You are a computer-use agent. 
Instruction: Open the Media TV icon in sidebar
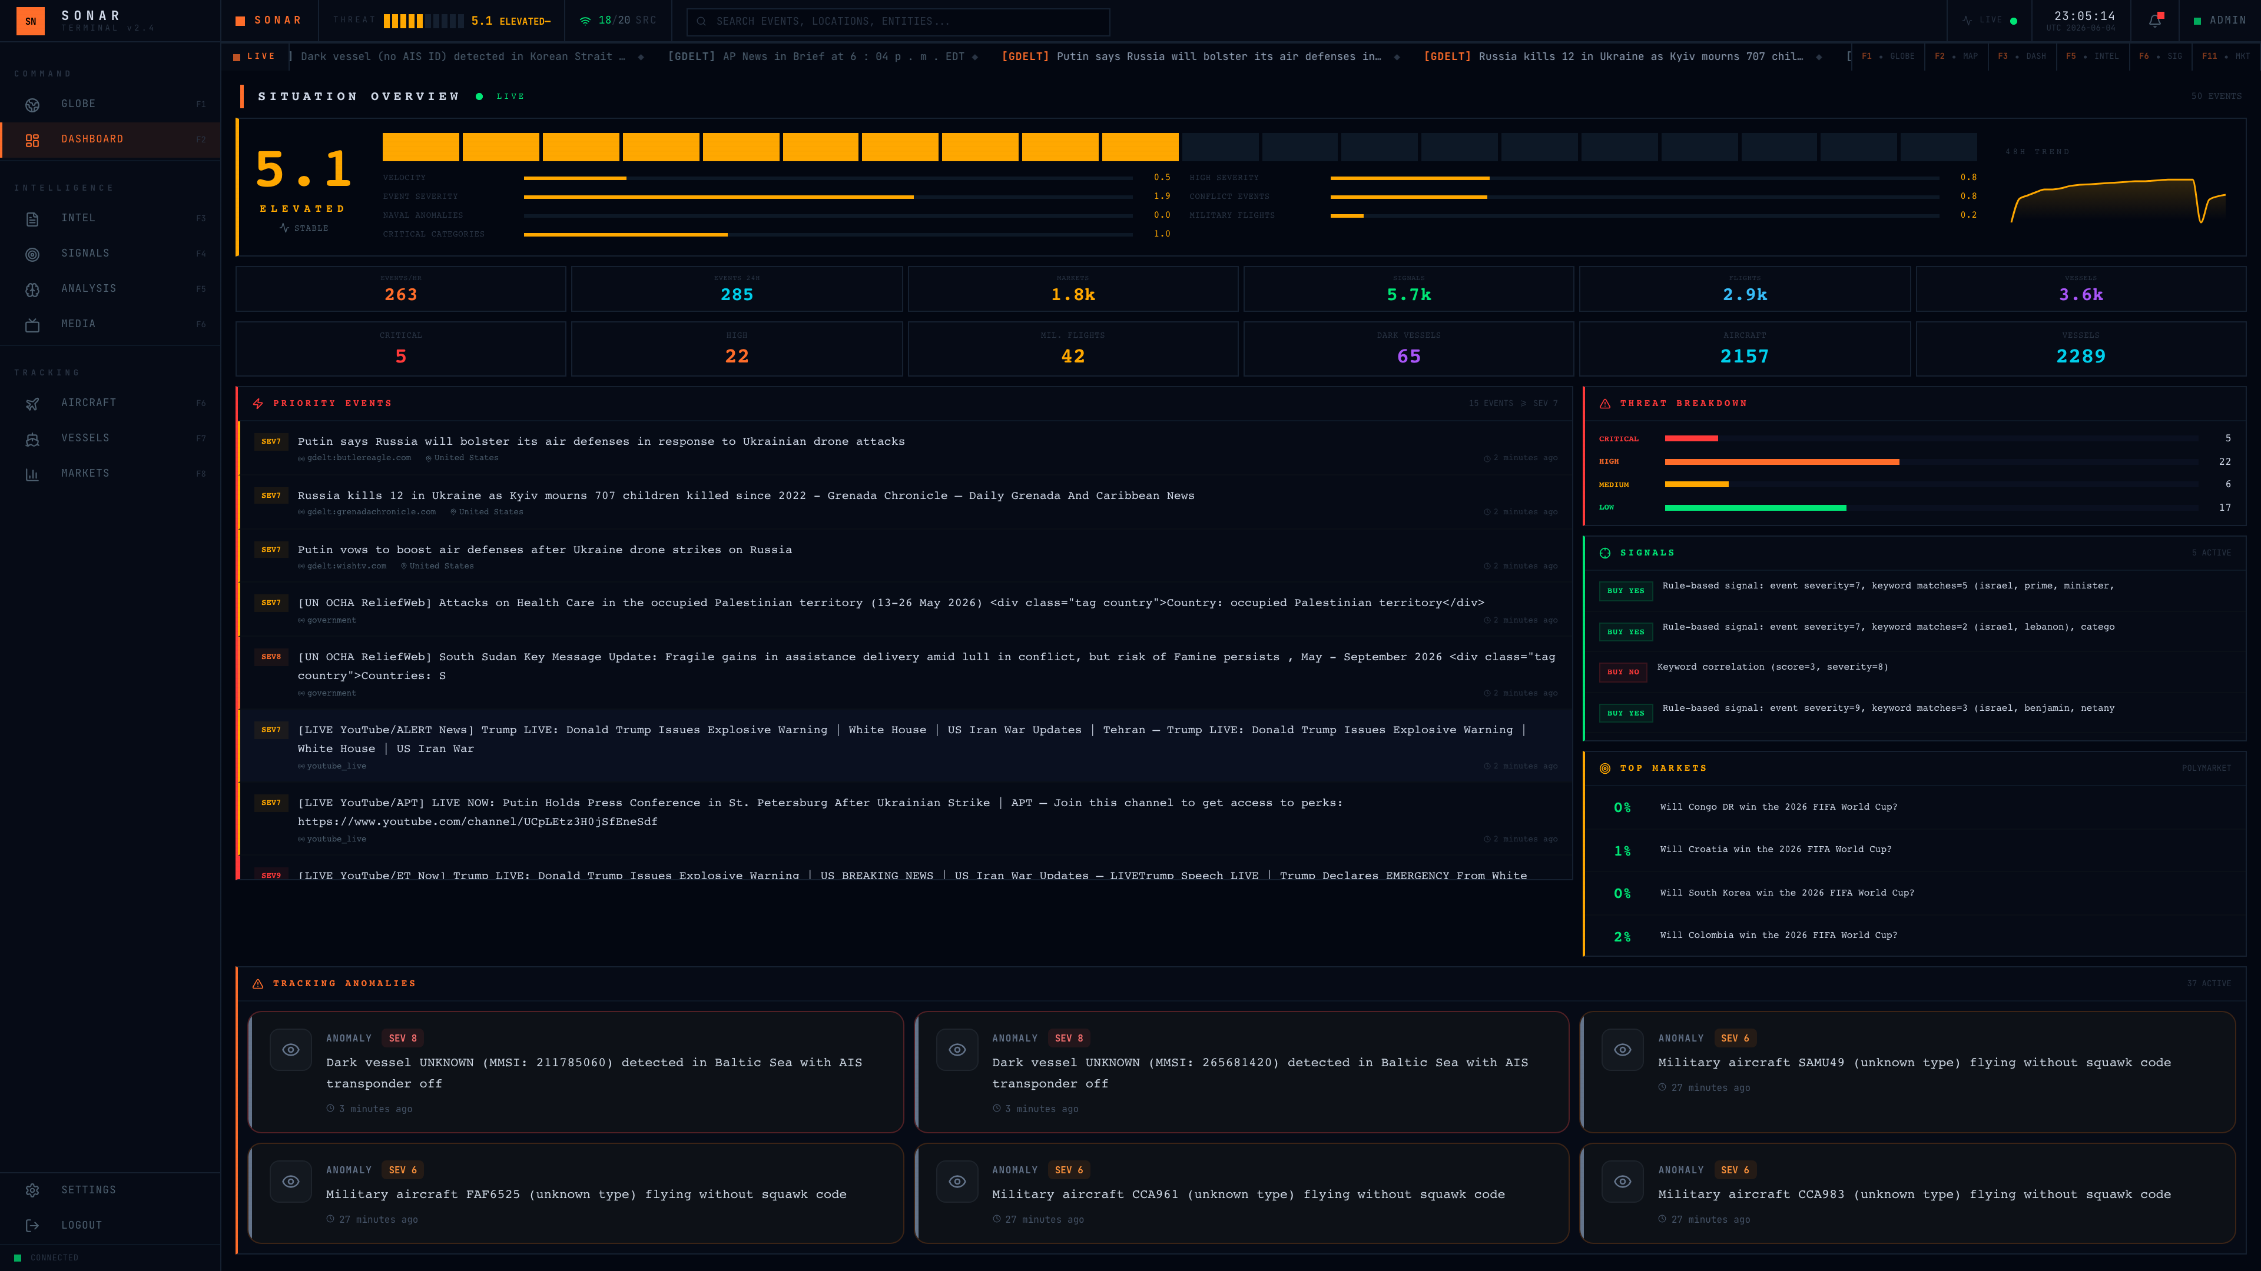pos(32,325)
